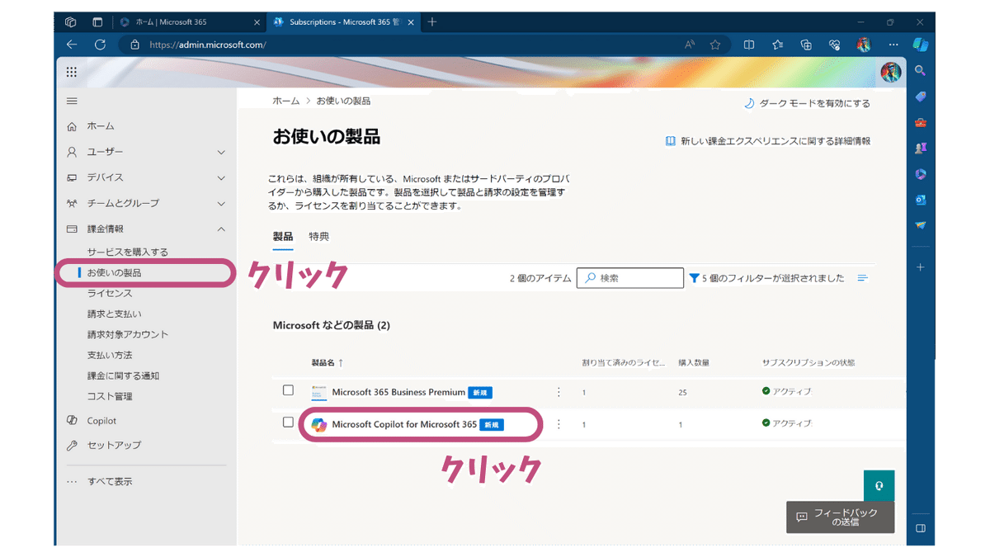Switch to the ホーム | Microsoft 365 browser tab

pos(189,22)
